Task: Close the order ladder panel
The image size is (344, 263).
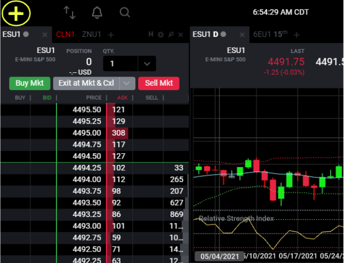Action: [181, 35]
